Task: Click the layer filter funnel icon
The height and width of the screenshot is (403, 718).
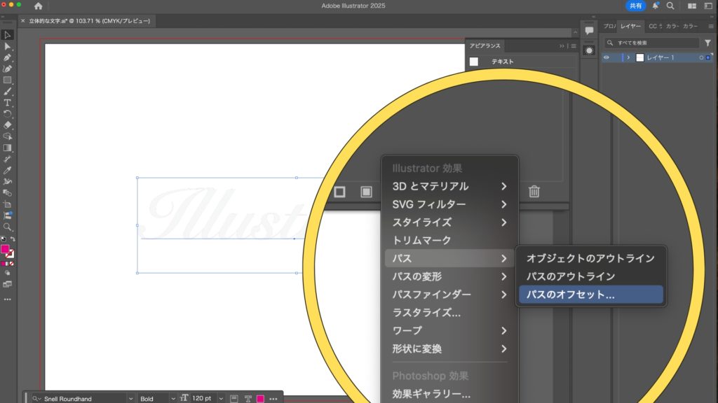Action: pyautogui.click(x=707, y=43)
